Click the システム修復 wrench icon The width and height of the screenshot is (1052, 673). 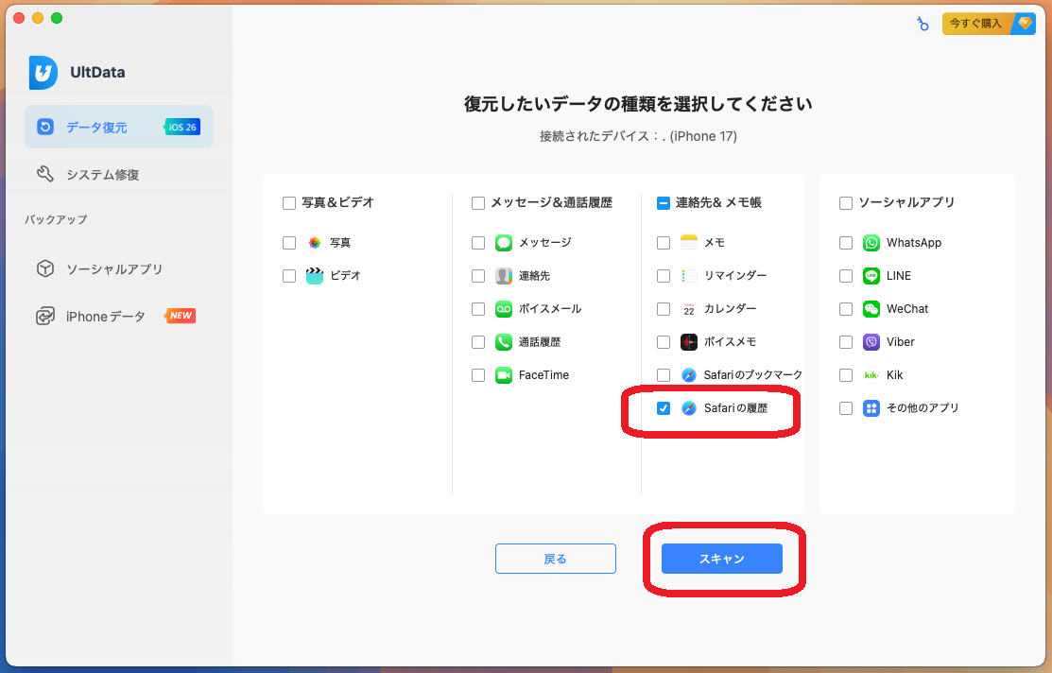[45, 175]
